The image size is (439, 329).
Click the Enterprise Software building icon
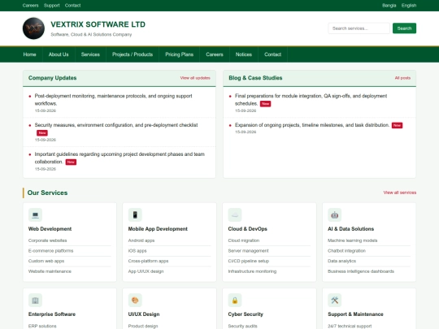pos(35,301)
